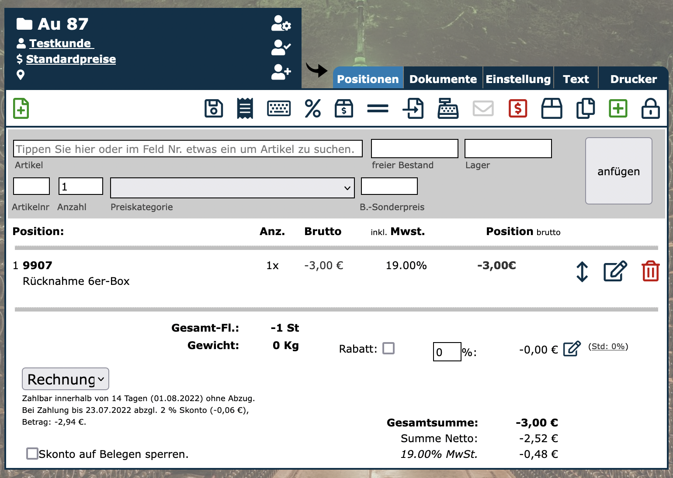Check Skonto auf Belegen sperren
The height and width of the screenshot is (478, 673).
point(32,454)
